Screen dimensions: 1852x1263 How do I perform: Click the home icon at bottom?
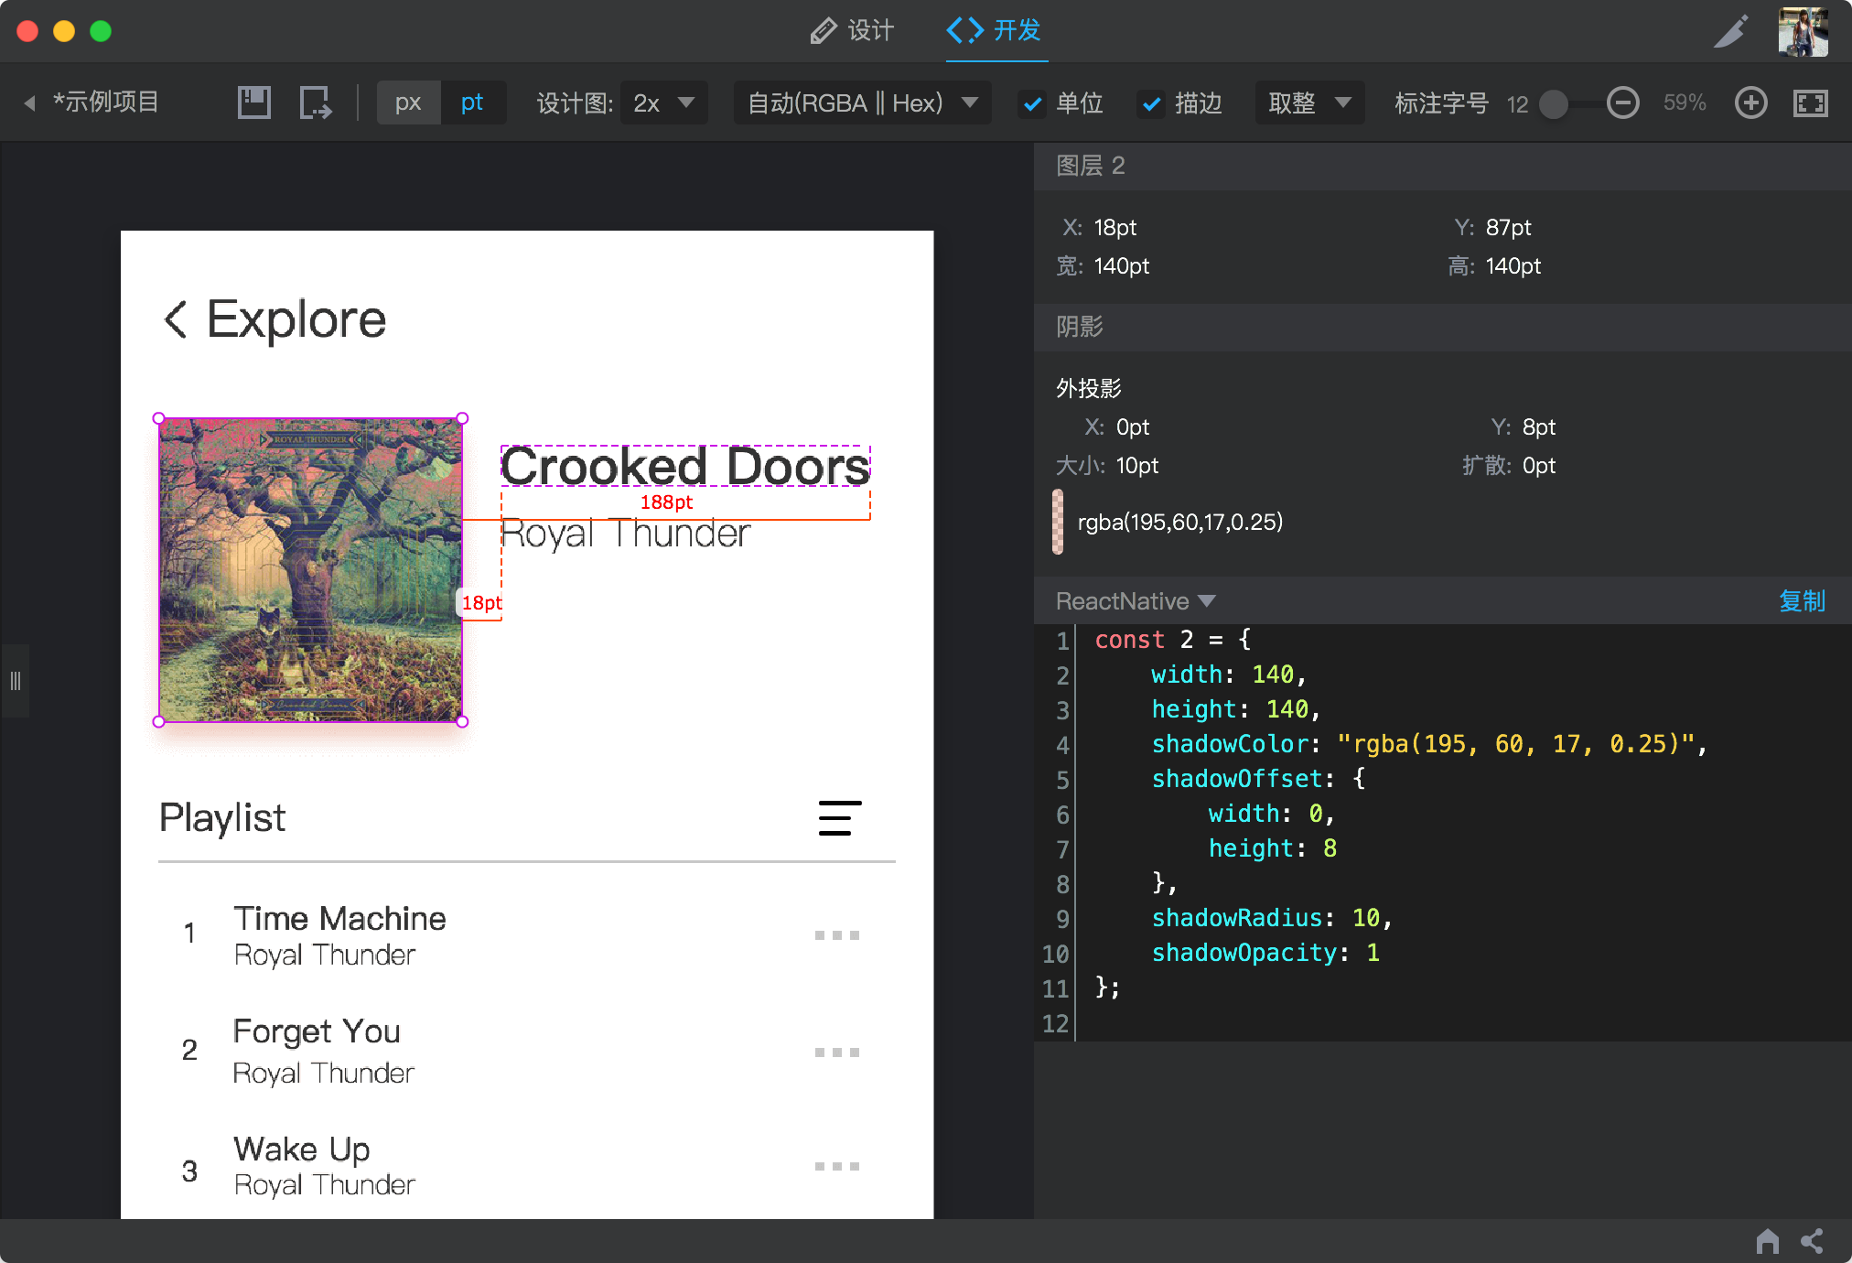pos(1768,1241)
